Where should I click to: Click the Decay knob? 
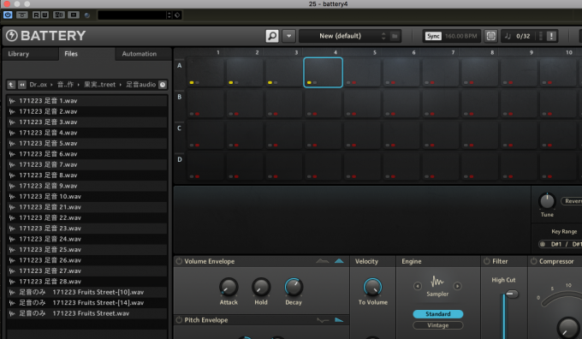point(294,287)
